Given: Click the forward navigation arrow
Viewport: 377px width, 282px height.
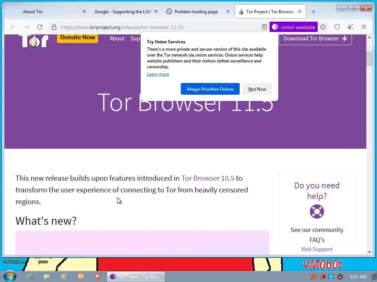Looking at the screenshot, I should [x=27, y=27].
